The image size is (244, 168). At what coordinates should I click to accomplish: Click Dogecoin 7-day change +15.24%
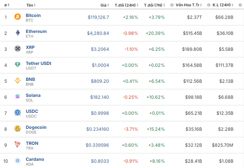pos(156,129)
